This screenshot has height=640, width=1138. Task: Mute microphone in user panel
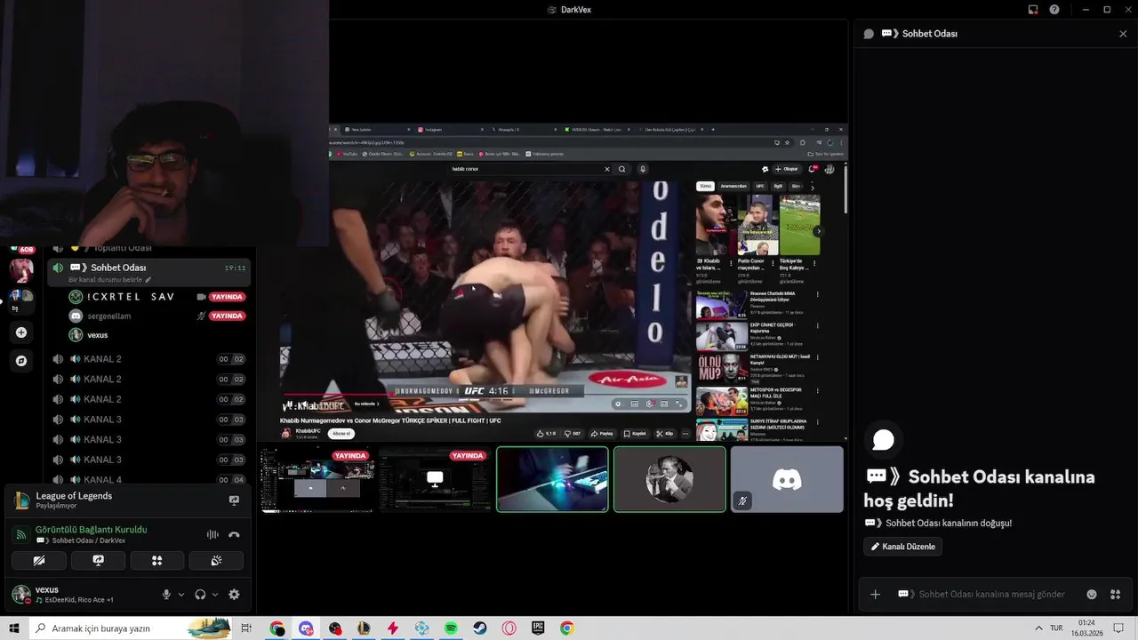(x=165, y=595)
